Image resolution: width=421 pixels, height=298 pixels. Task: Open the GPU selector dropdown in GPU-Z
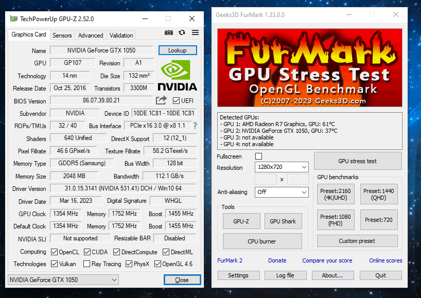[63, 279]
